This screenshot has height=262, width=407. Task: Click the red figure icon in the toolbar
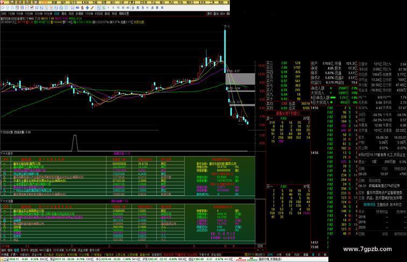pyautogui.click(x=82, y=8)
